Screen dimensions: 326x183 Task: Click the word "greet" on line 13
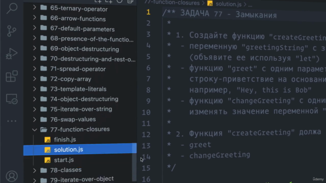pyautogui.click(x=200, y=144)
